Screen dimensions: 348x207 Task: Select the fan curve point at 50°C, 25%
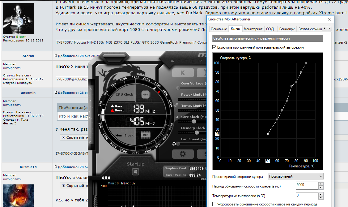click(268, 134)
